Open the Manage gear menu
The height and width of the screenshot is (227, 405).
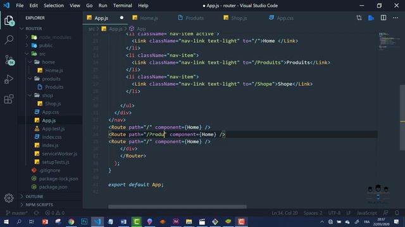(9, 197)
